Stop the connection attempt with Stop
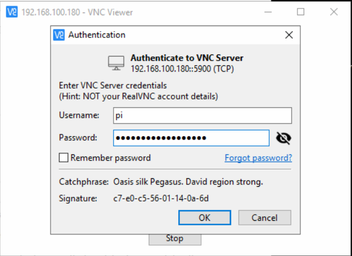 coord(175,239)
